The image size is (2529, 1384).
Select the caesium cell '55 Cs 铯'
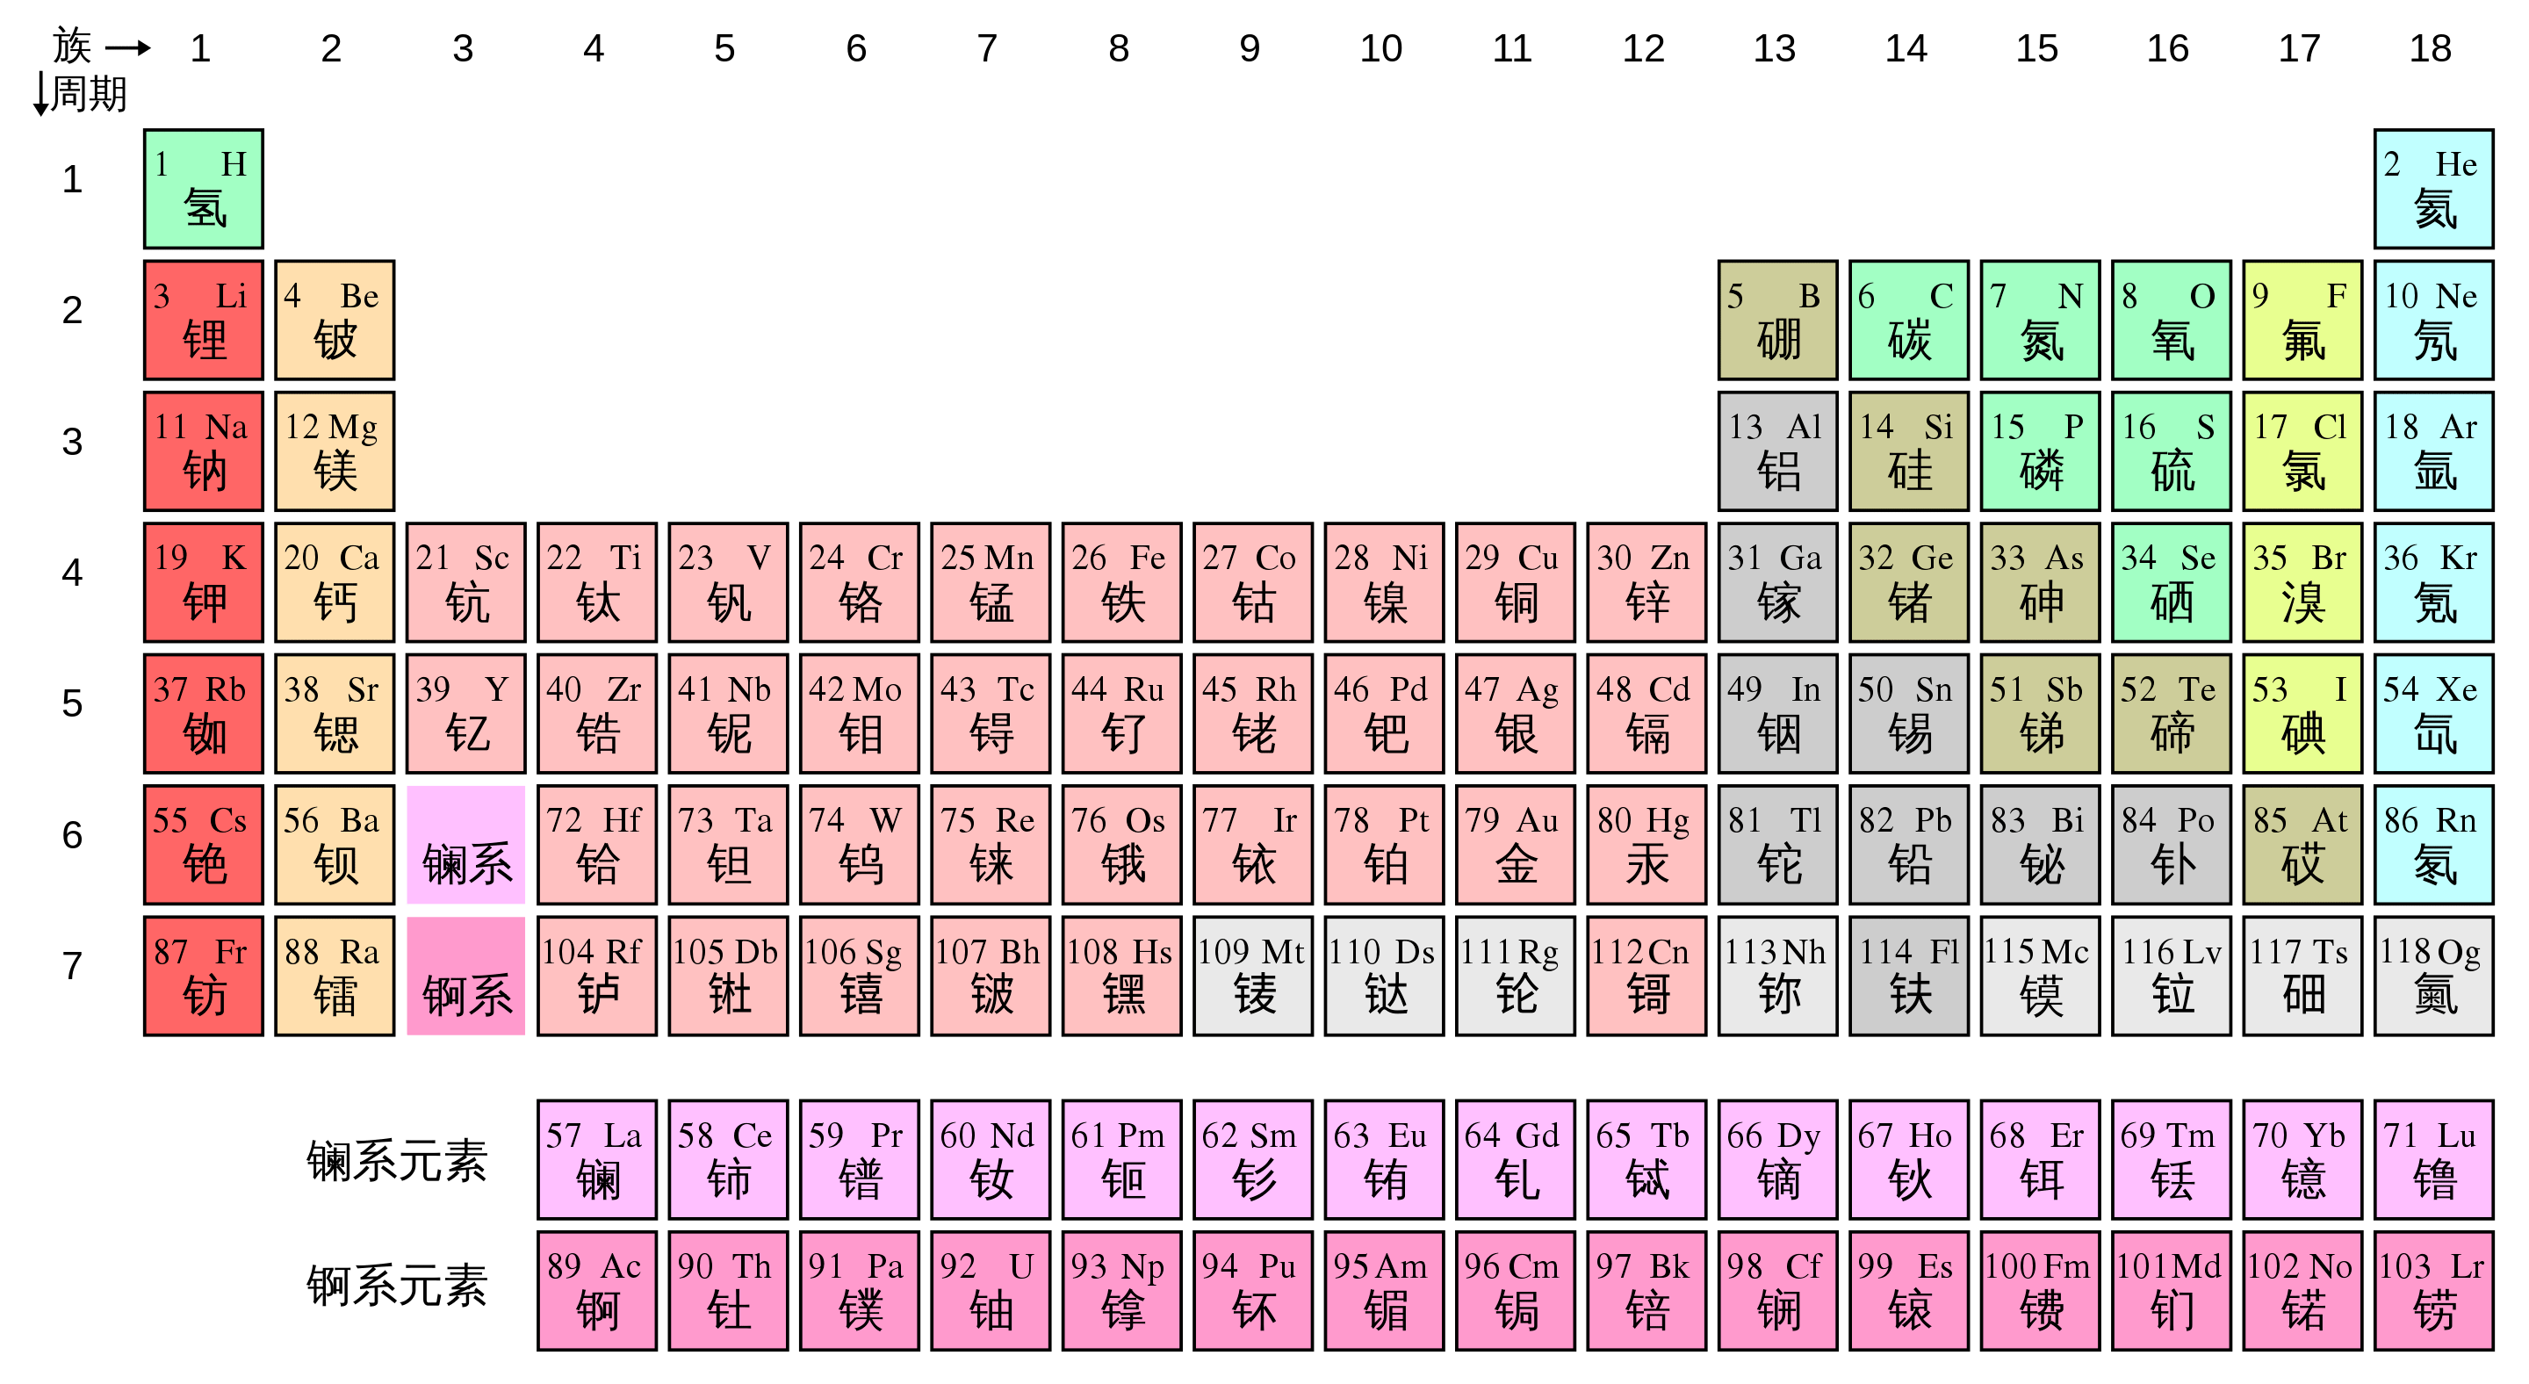point(203,844)
